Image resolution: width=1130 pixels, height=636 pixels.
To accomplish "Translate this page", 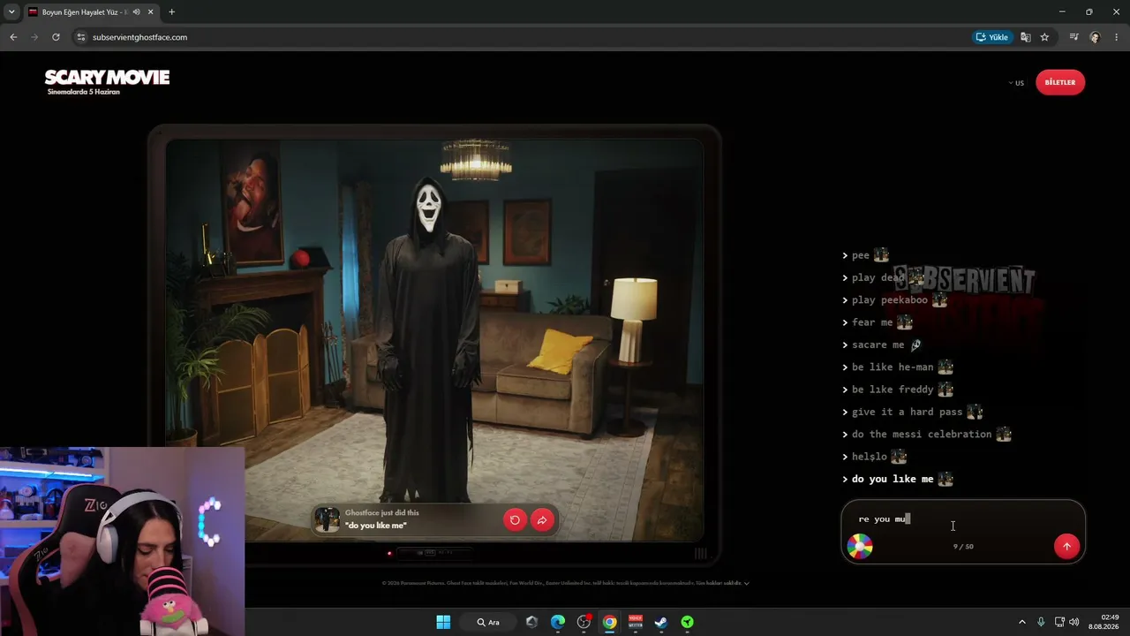I will (1026, 37).
